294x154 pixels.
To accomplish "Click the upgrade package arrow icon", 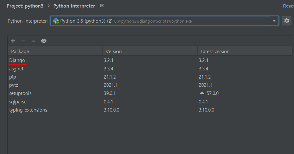I will coord(33,41).
